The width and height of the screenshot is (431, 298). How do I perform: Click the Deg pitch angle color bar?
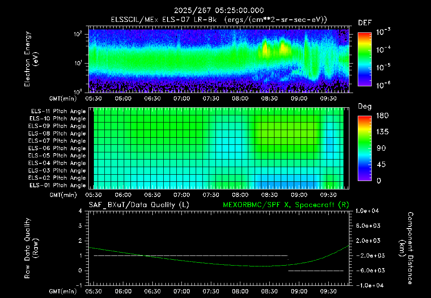[364, 148]
